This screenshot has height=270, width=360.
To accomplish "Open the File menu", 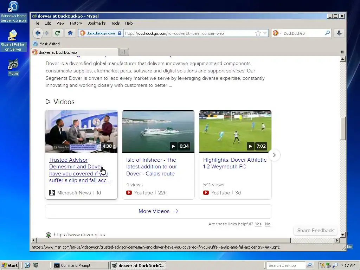I will [x=36, y=23].
